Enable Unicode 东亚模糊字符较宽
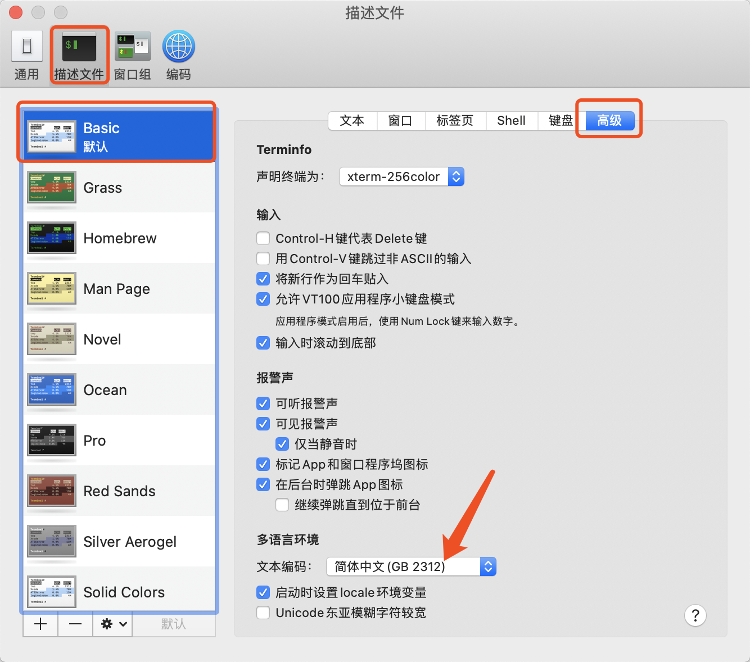750x662 pixels. (x=263, y=613)
